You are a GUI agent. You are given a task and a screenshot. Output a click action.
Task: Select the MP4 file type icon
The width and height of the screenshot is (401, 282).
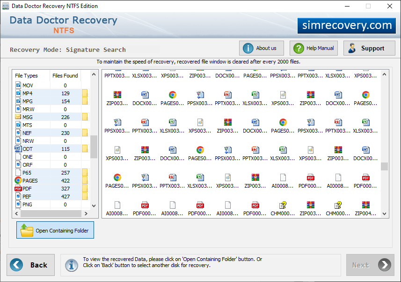[18, 93]
